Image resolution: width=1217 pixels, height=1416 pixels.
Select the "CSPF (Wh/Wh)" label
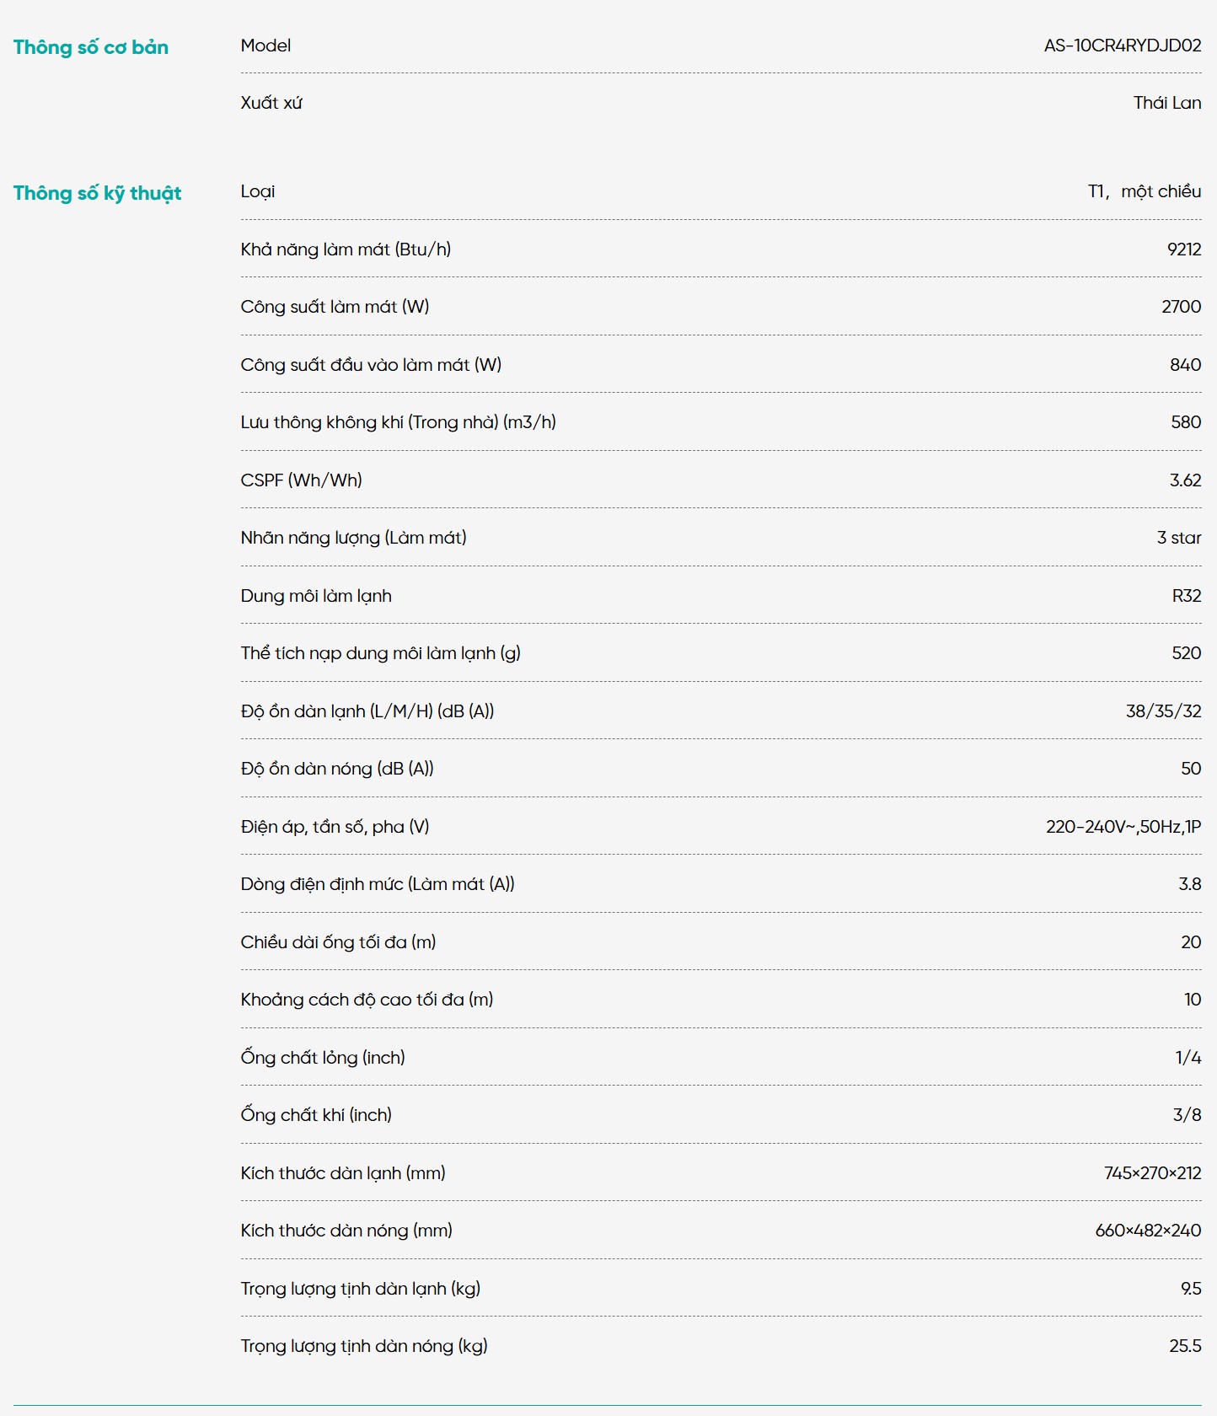pos(301,480)
